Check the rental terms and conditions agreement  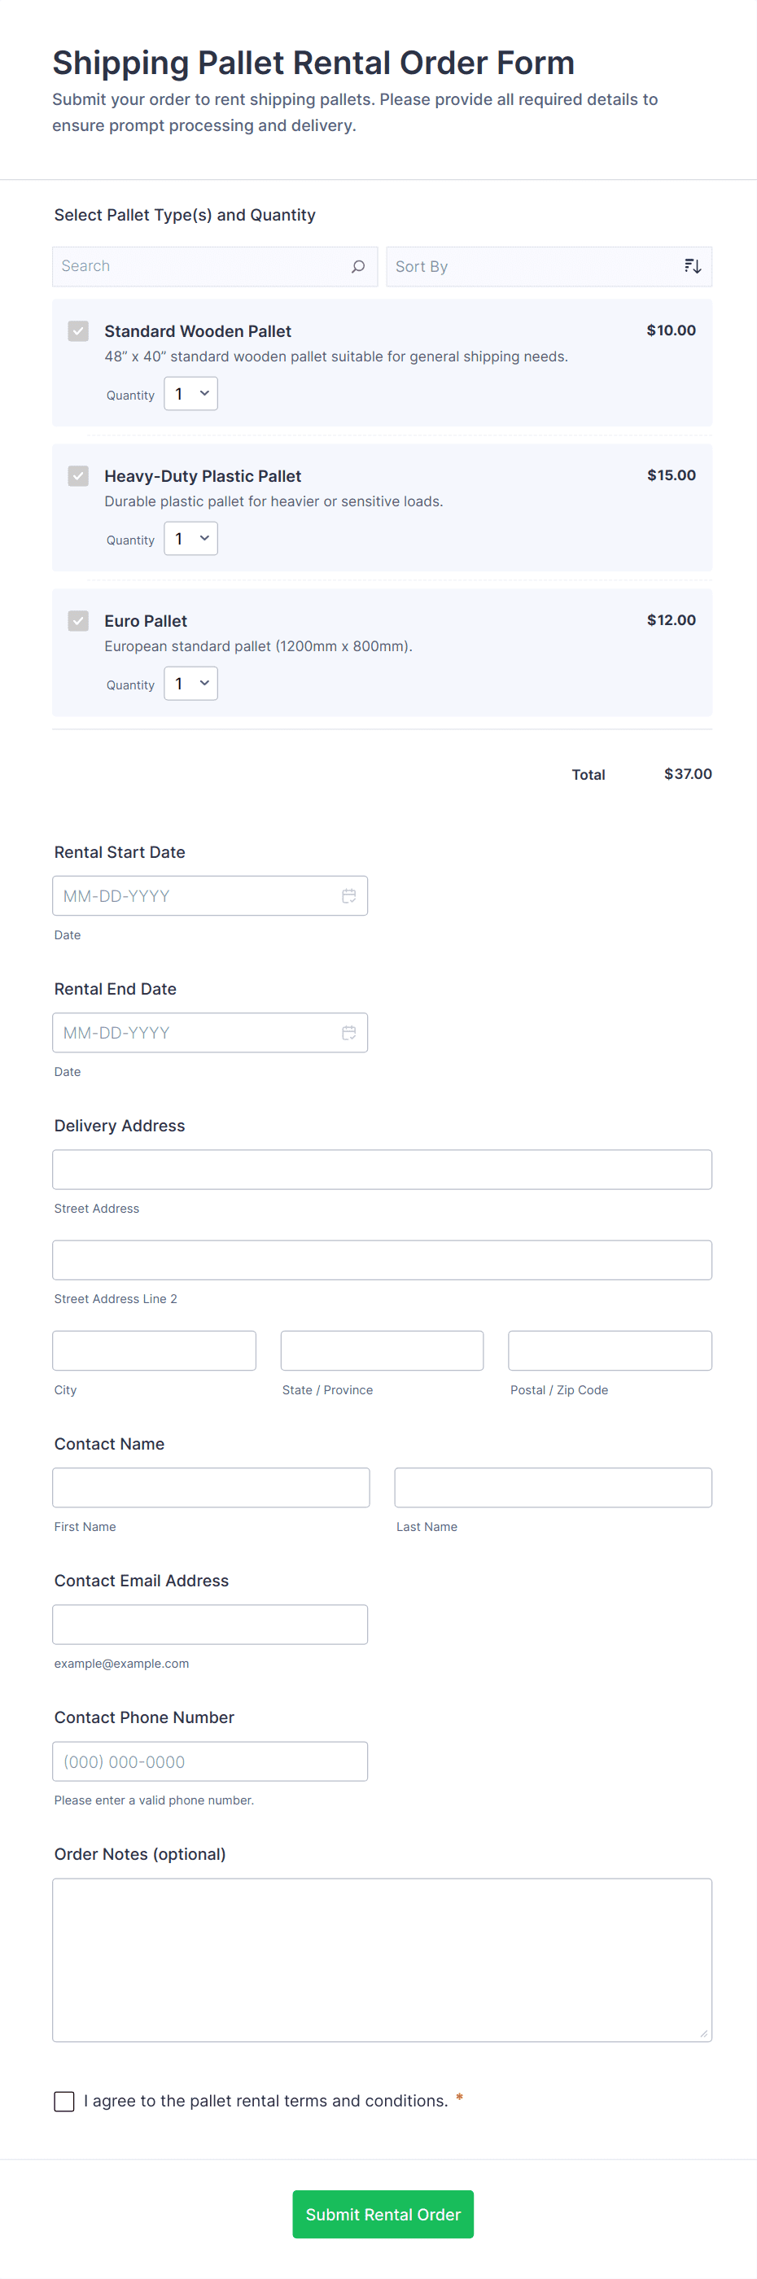pyautogui.click(x=64, y=2102)
